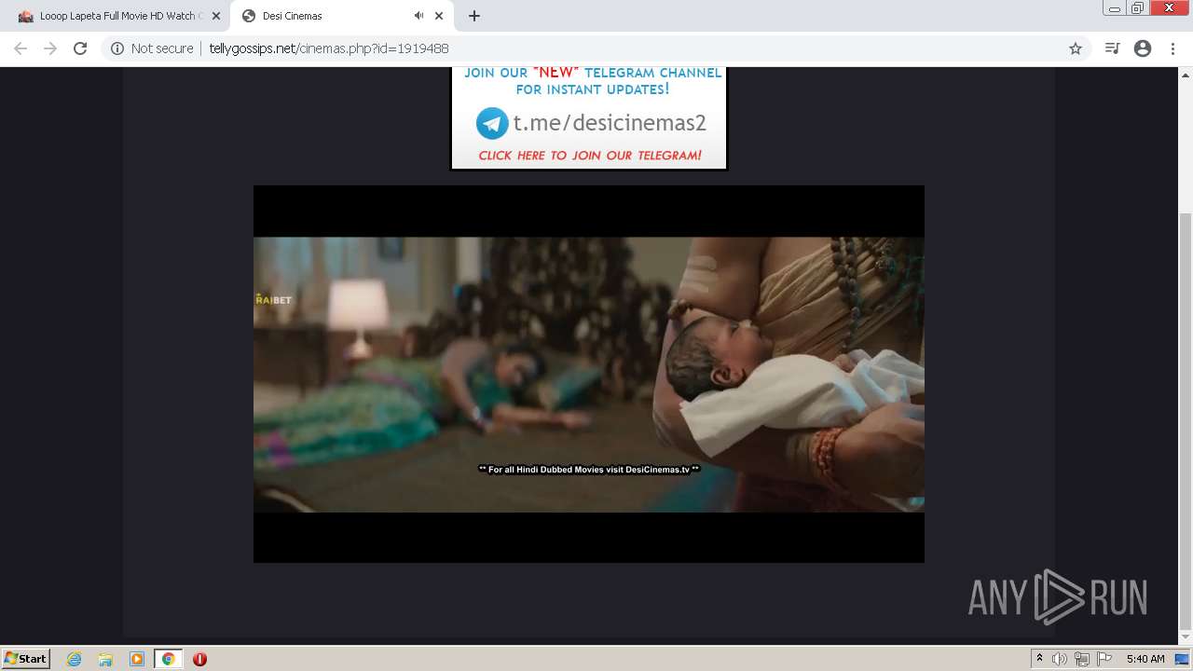Open t.me/desicinemas2 link
The height and width of the screenshot is (671, 1193).
coord(610,123)
